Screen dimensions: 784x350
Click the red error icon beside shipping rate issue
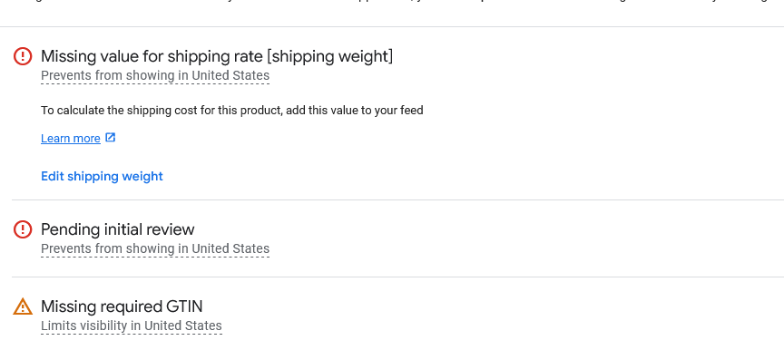point(23,56)
